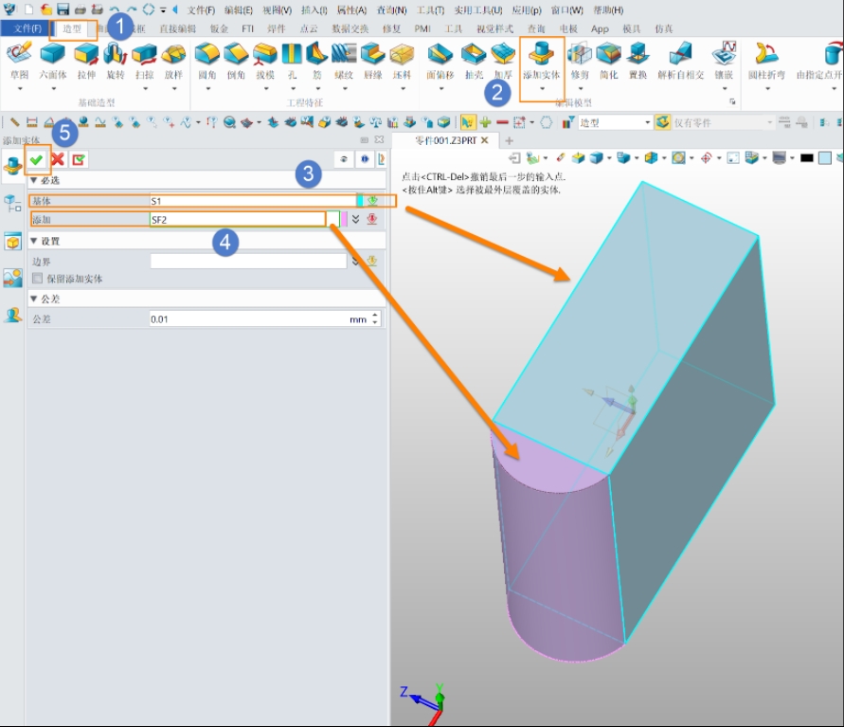Click the red minus remove-selection icon
Image resolution: width=844 pixels, height=727 pixels.
(x=502, y=123)
